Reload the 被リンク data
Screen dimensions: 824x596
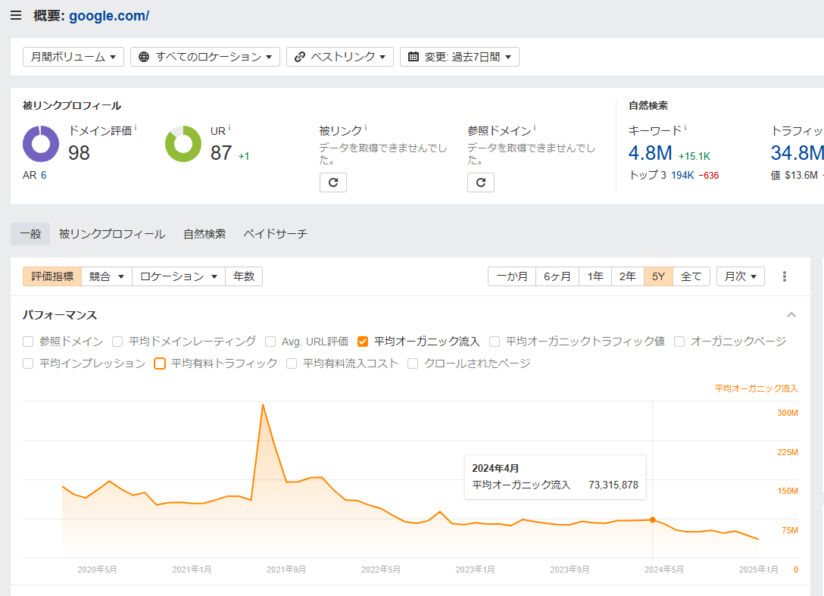[x=333, y=183]
